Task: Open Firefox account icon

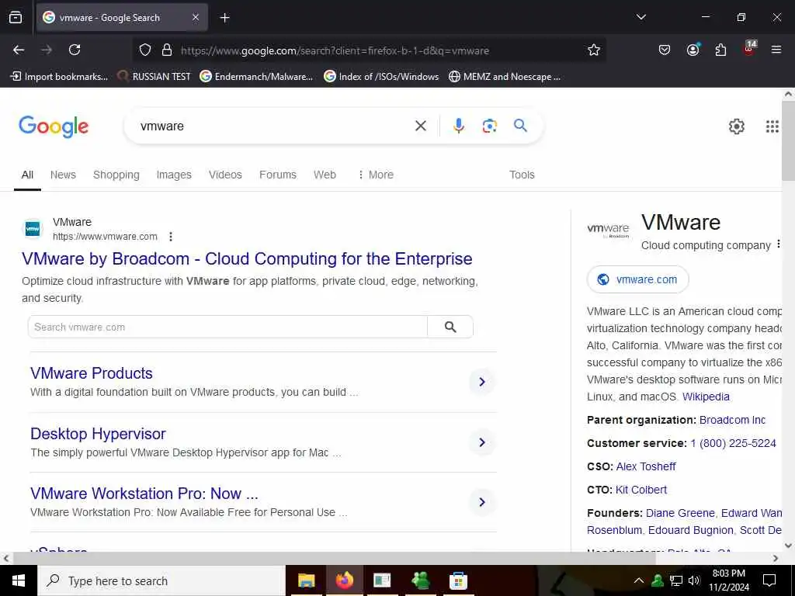Action: click(x=693, y=50)
